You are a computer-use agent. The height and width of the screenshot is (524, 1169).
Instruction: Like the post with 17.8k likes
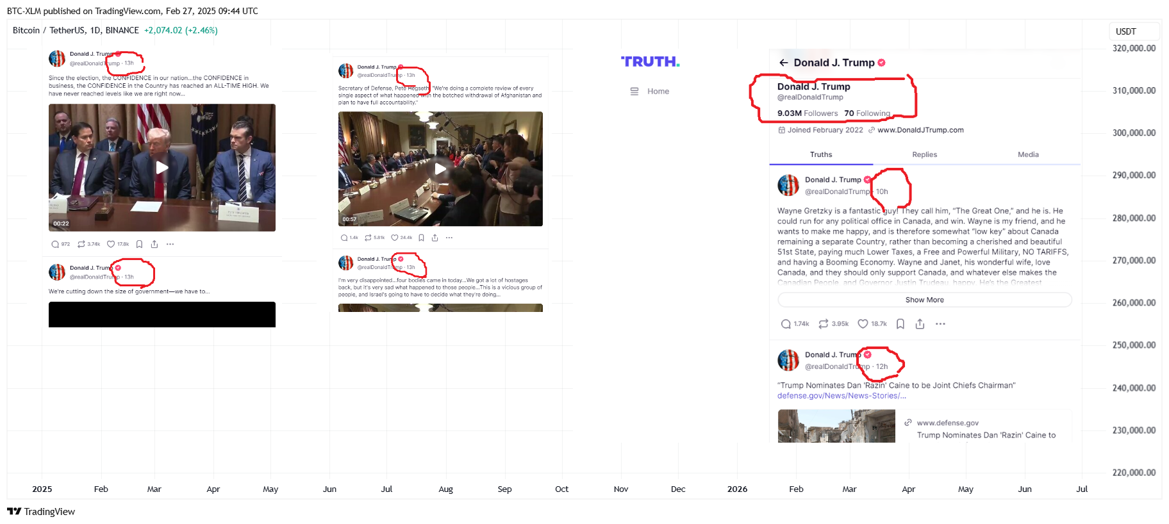click(111, 244)
